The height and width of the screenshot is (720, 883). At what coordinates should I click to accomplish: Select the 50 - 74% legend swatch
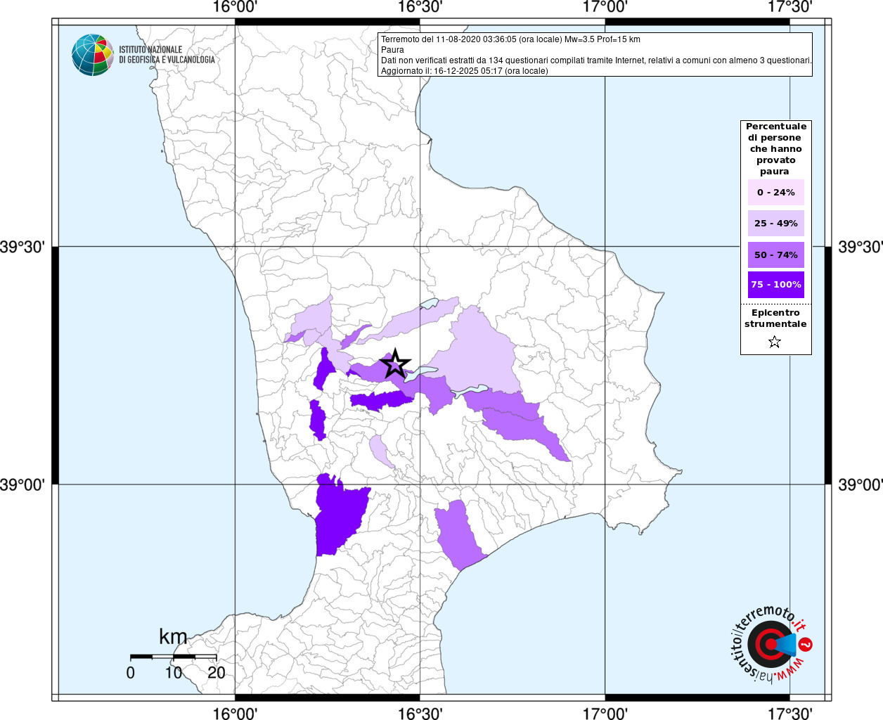pos(775,255)
